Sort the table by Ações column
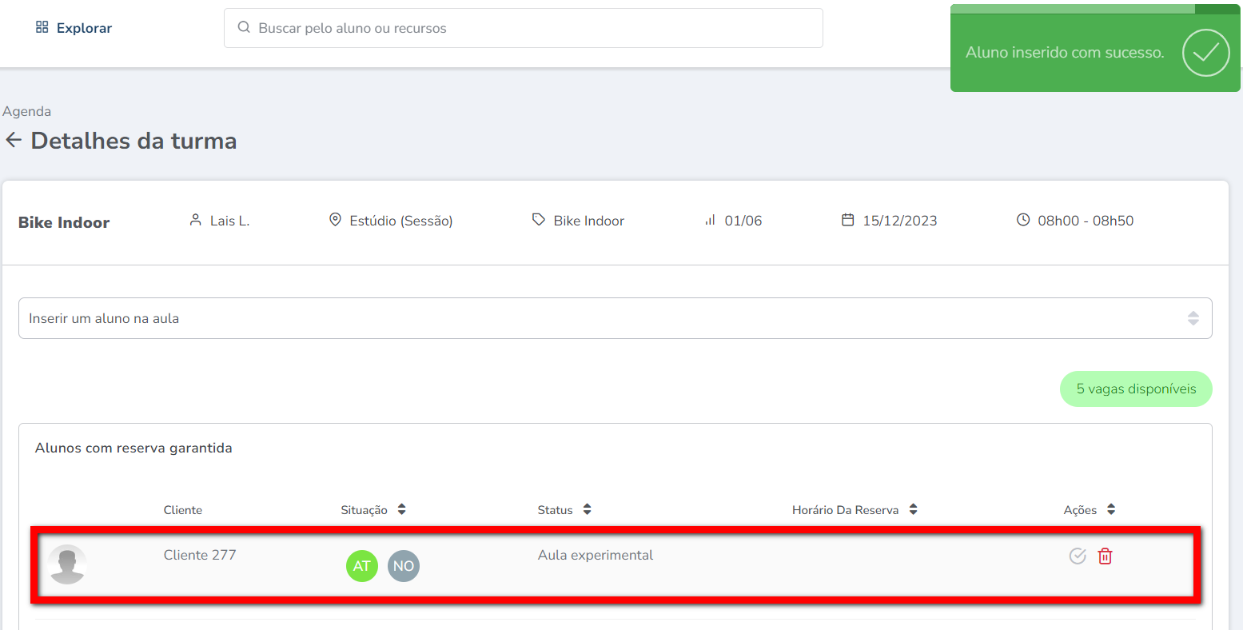Image resolution: width=1243 pixels, height=630 pixels. click(x=1111, y=510)
